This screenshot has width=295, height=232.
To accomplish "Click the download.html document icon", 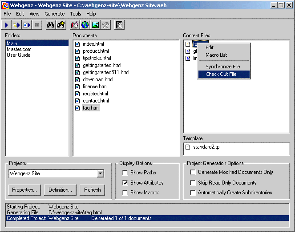I will pos(77,80).
